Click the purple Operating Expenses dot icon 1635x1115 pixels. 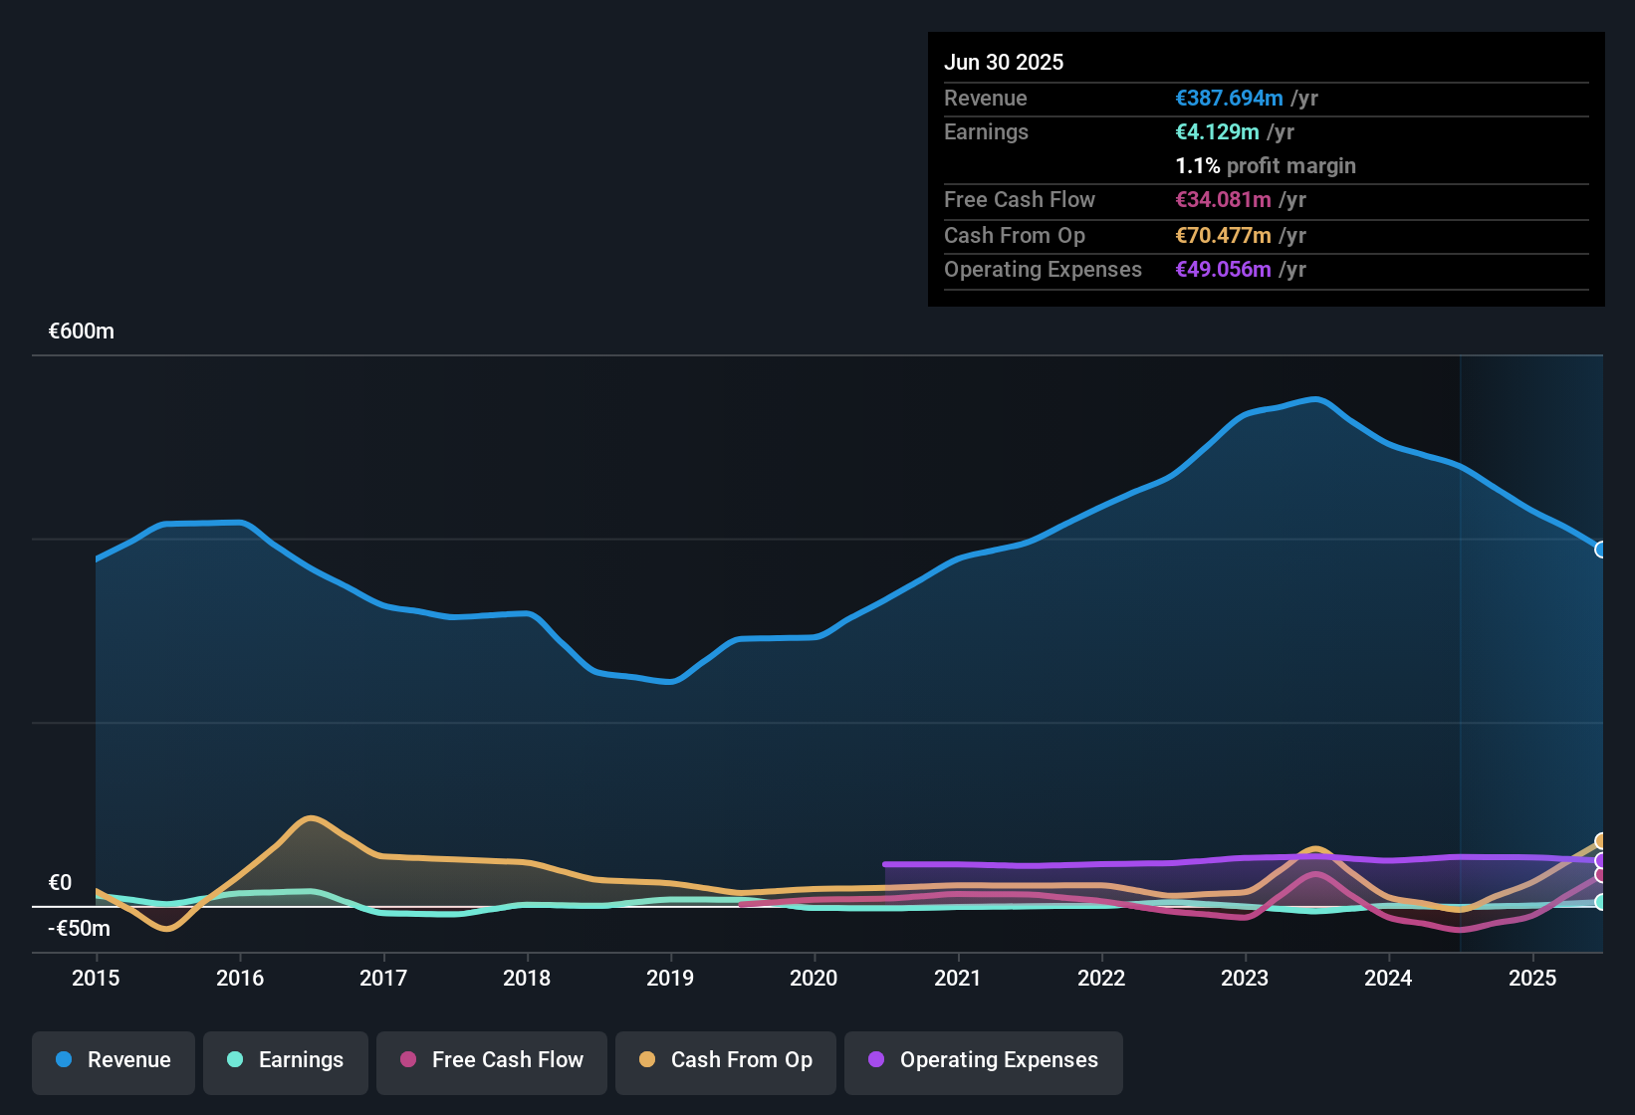click(x=876, y=1060)
